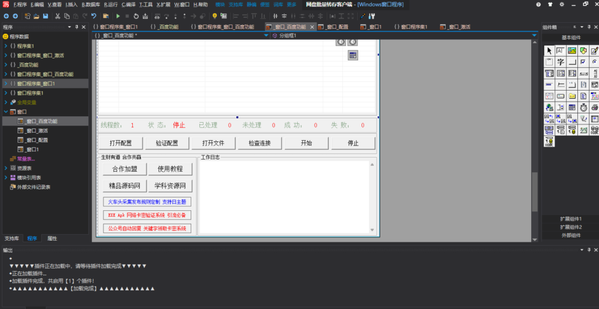The width and height of the screenshot is (599, 309).
Task: Select the radio button component icon
Action: 594,62
